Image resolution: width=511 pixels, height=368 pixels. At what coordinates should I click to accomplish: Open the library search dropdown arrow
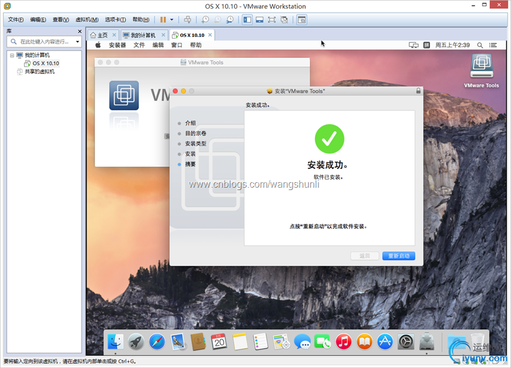[x=77, y=42]
